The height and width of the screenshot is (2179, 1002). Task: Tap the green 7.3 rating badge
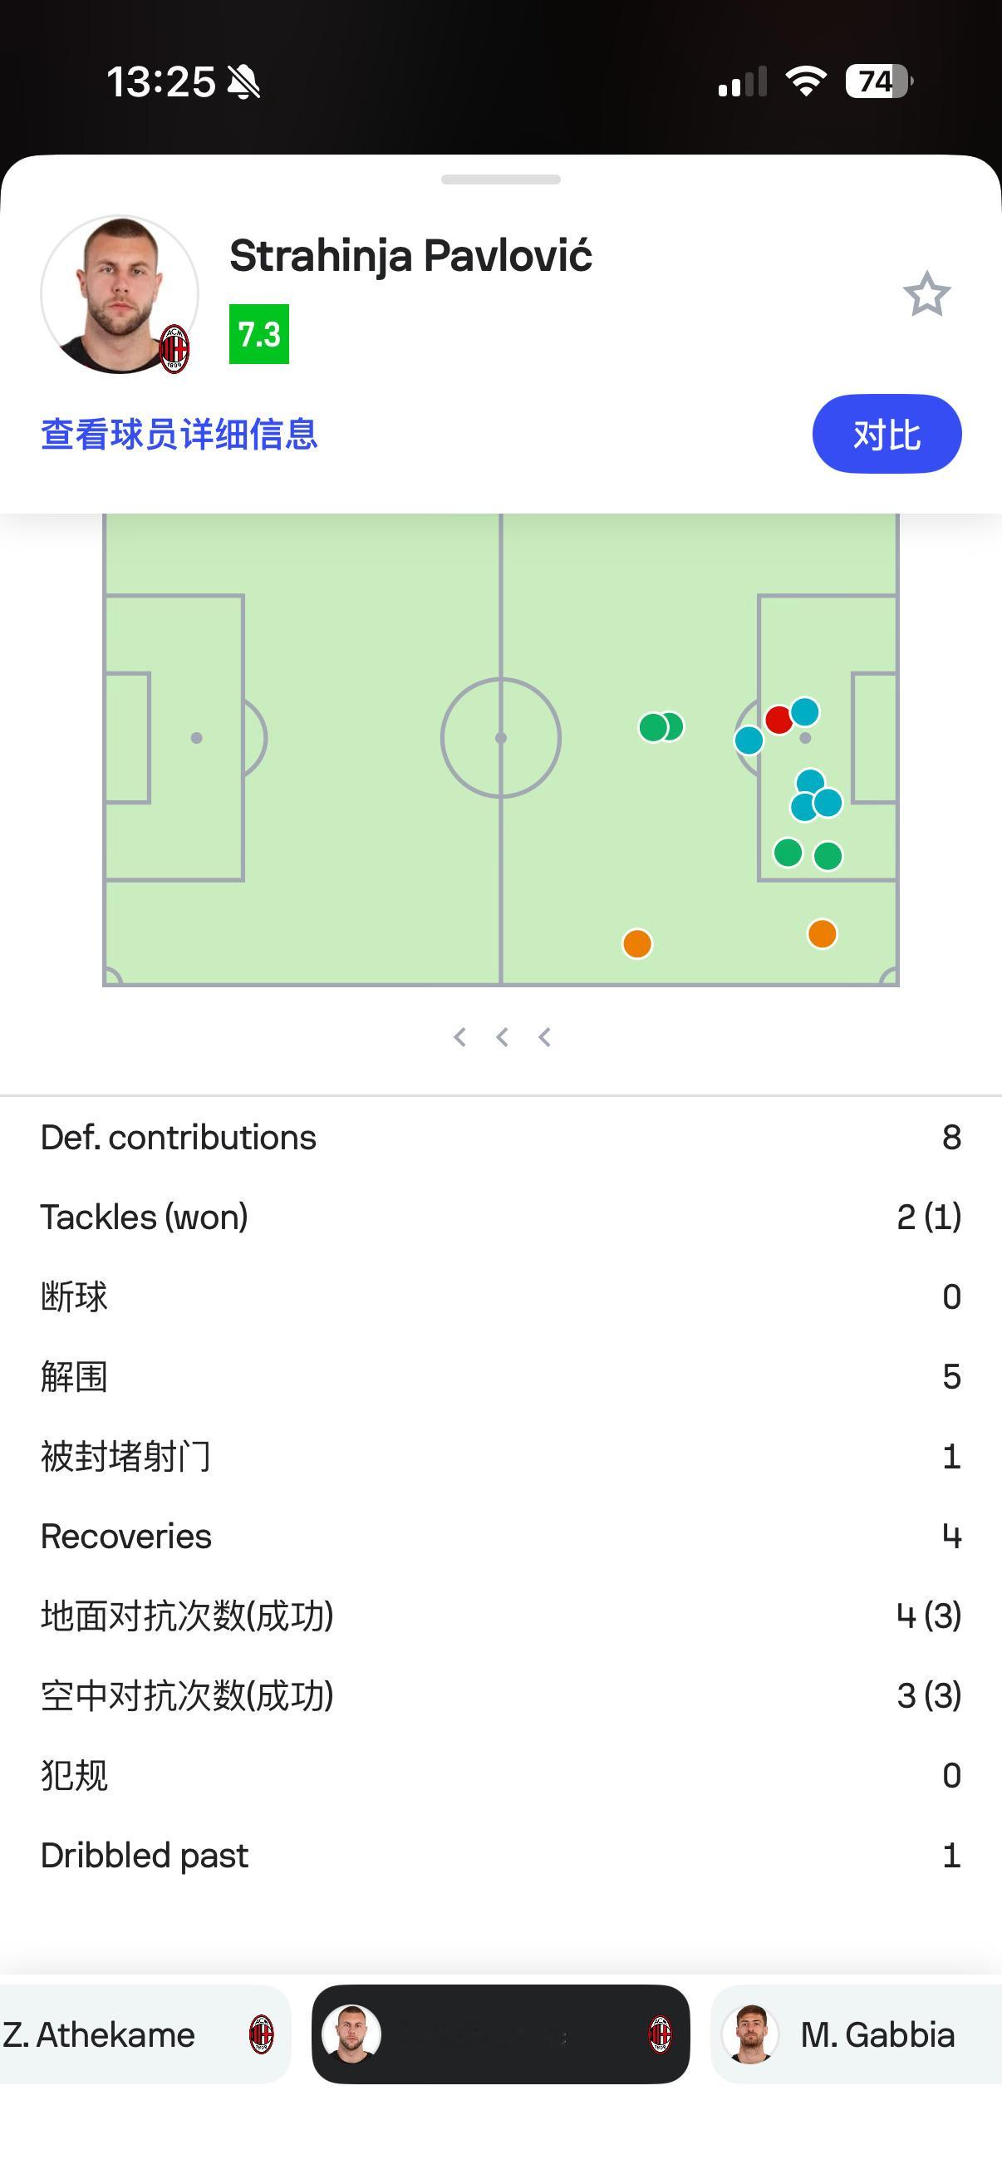tap(258, 334)
